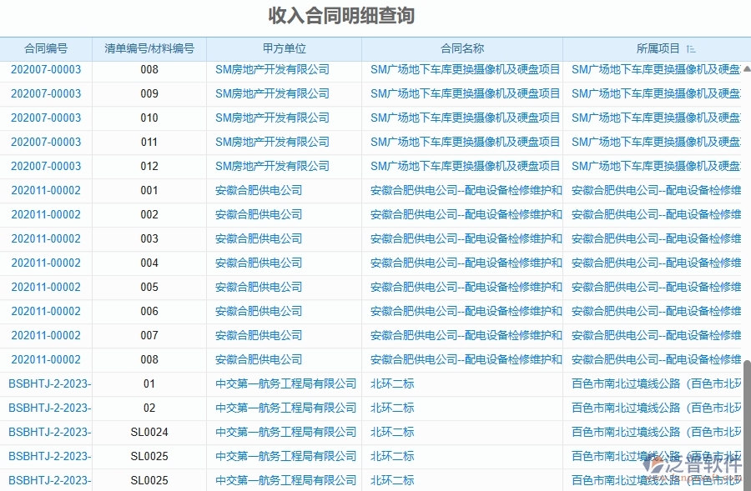Click 中交第一航务工程局有限公司 company link
Screen dimensions: 751x491
[x=285, y=383]
